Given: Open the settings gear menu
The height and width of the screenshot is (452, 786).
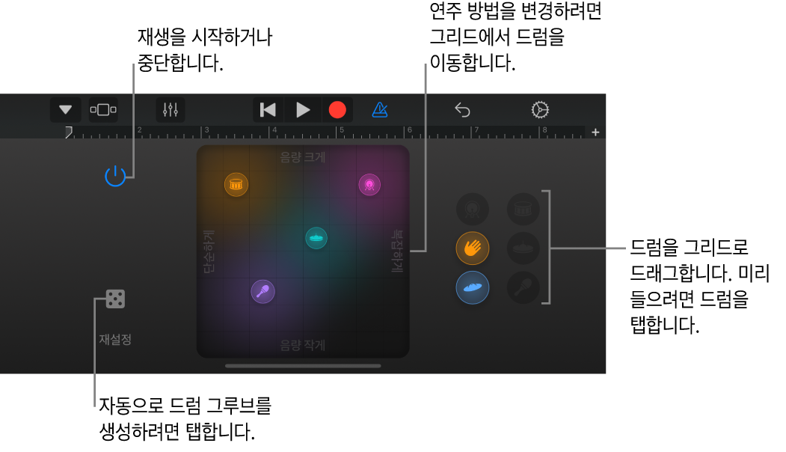Looking at the screenshot, I should click(x=539, y=109).
